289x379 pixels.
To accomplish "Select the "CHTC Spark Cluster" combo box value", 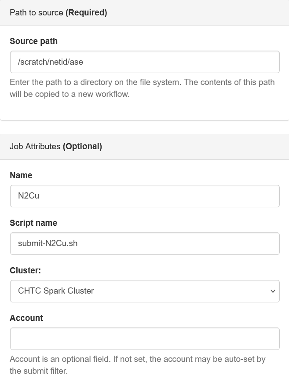I will [56, 291].
